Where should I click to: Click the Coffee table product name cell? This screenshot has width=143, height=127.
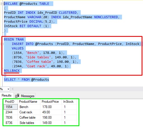[x=29, y=118]
